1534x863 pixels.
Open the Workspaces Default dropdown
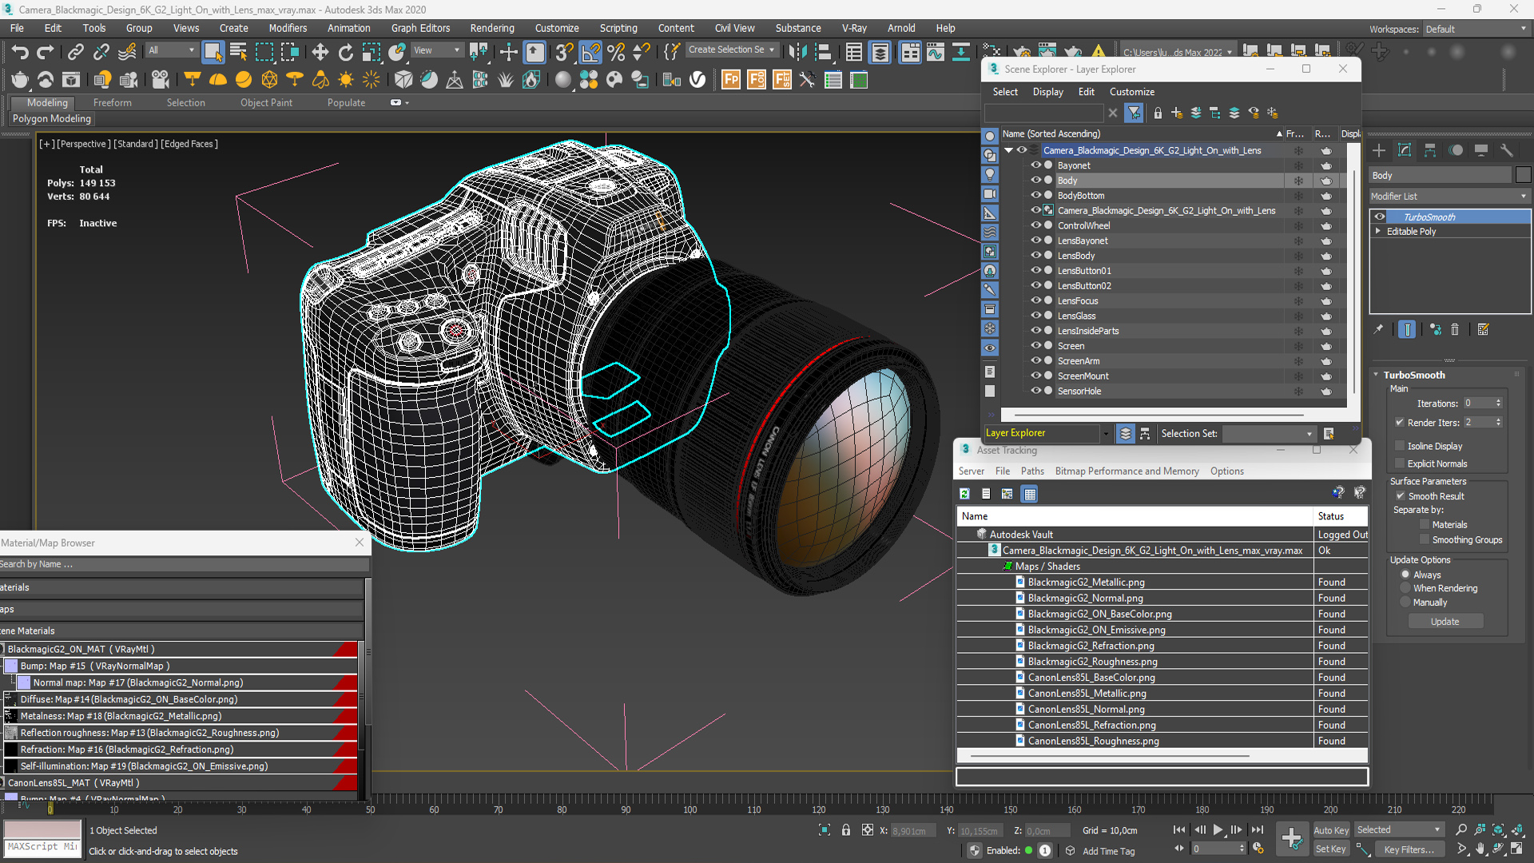[x=1476, y=29]
